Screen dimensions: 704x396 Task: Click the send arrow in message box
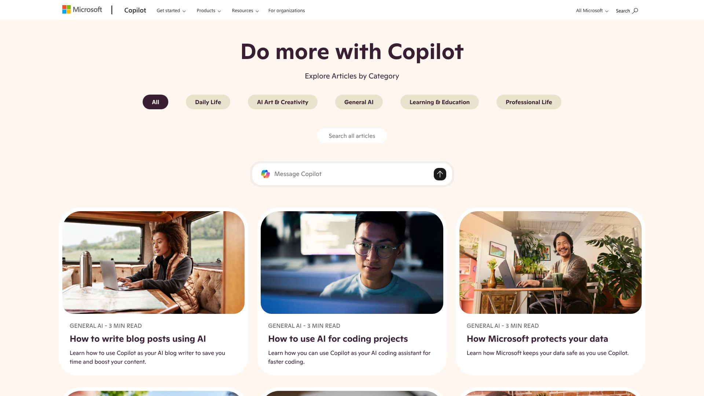(440, 174)
